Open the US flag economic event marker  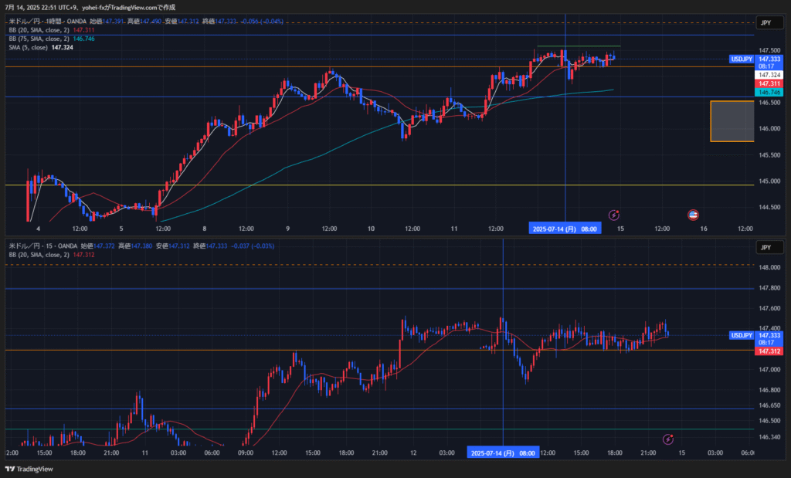point(693,215)
